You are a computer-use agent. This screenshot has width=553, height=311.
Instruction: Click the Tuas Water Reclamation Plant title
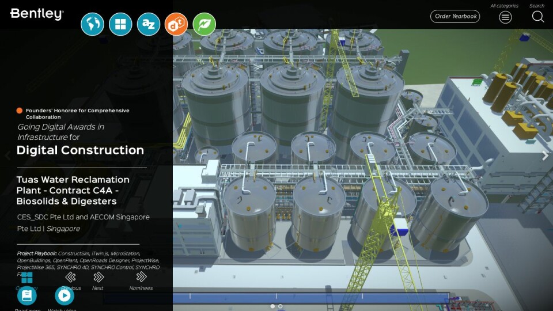(73, 191)
